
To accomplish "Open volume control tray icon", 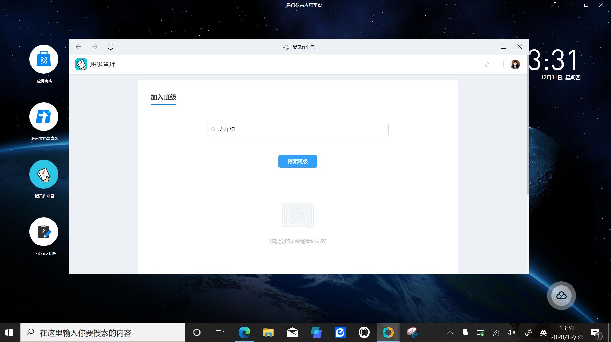I will (511, 332).
